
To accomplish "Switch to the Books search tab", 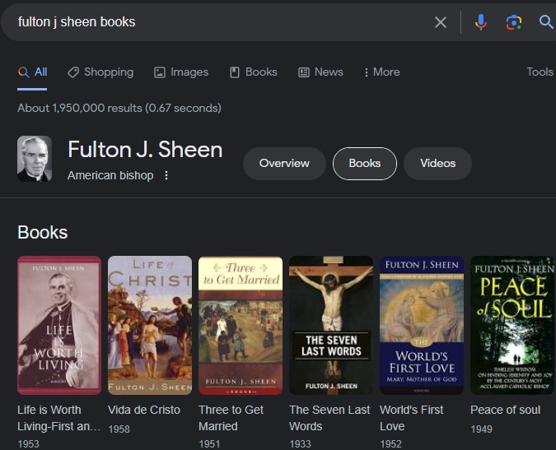I will (254, 72).
